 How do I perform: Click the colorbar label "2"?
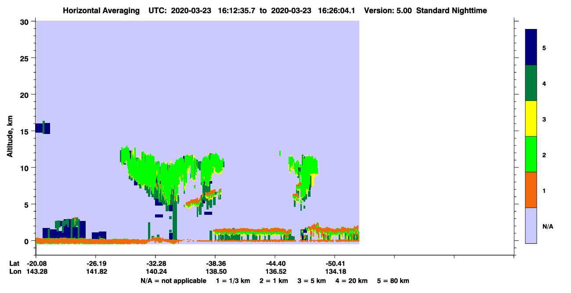click(544, 155)
